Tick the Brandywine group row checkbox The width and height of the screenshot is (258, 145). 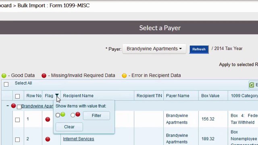tap(19, 107)
